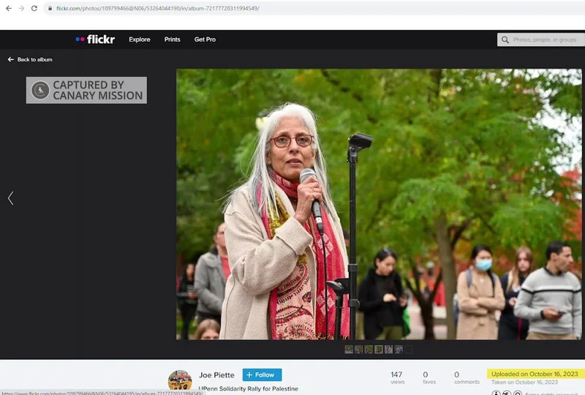The height and width of the screenshot is (395, 585).
Task: Show previous photo with left chevron
Action: pos(10,198)
